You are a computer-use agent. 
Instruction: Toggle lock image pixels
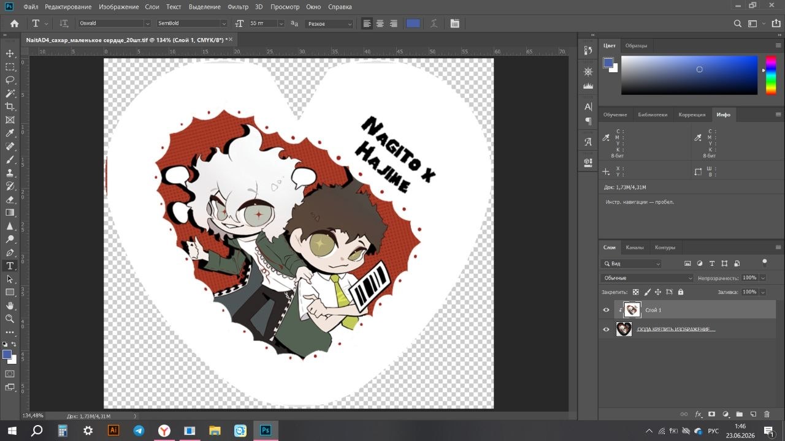(x=647, y=292)
